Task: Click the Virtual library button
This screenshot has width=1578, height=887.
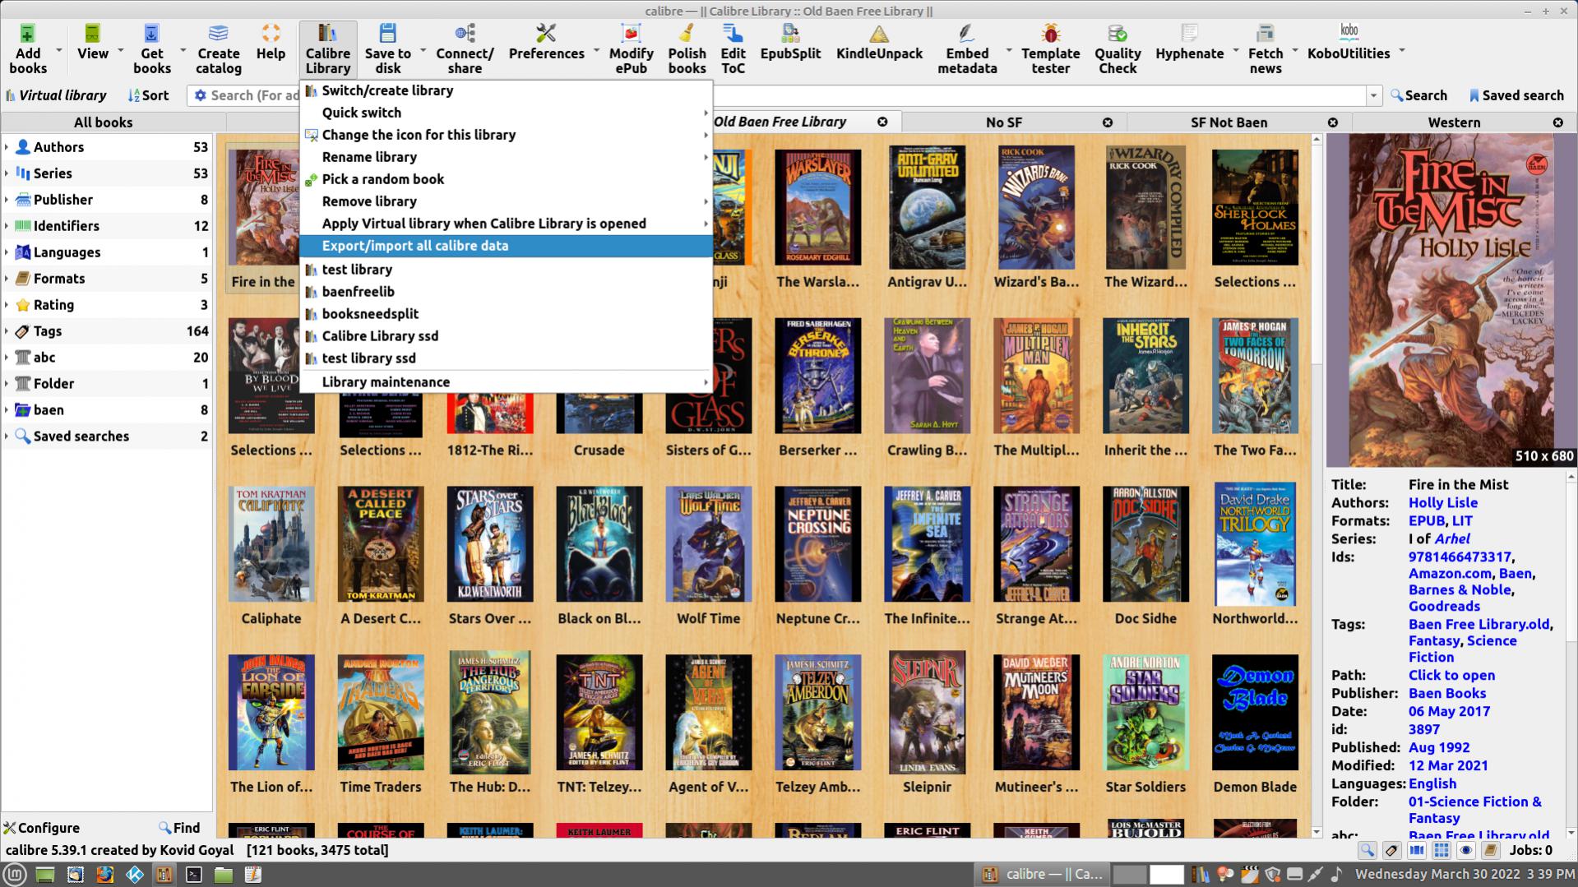Action: tap(56, 95)
